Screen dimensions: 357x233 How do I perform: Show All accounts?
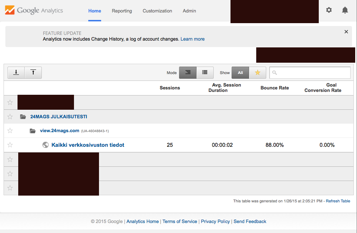point(240,73)
